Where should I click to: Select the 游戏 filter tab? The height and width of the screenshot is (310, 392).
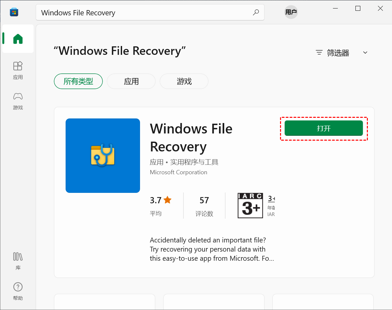pos(184,81)
